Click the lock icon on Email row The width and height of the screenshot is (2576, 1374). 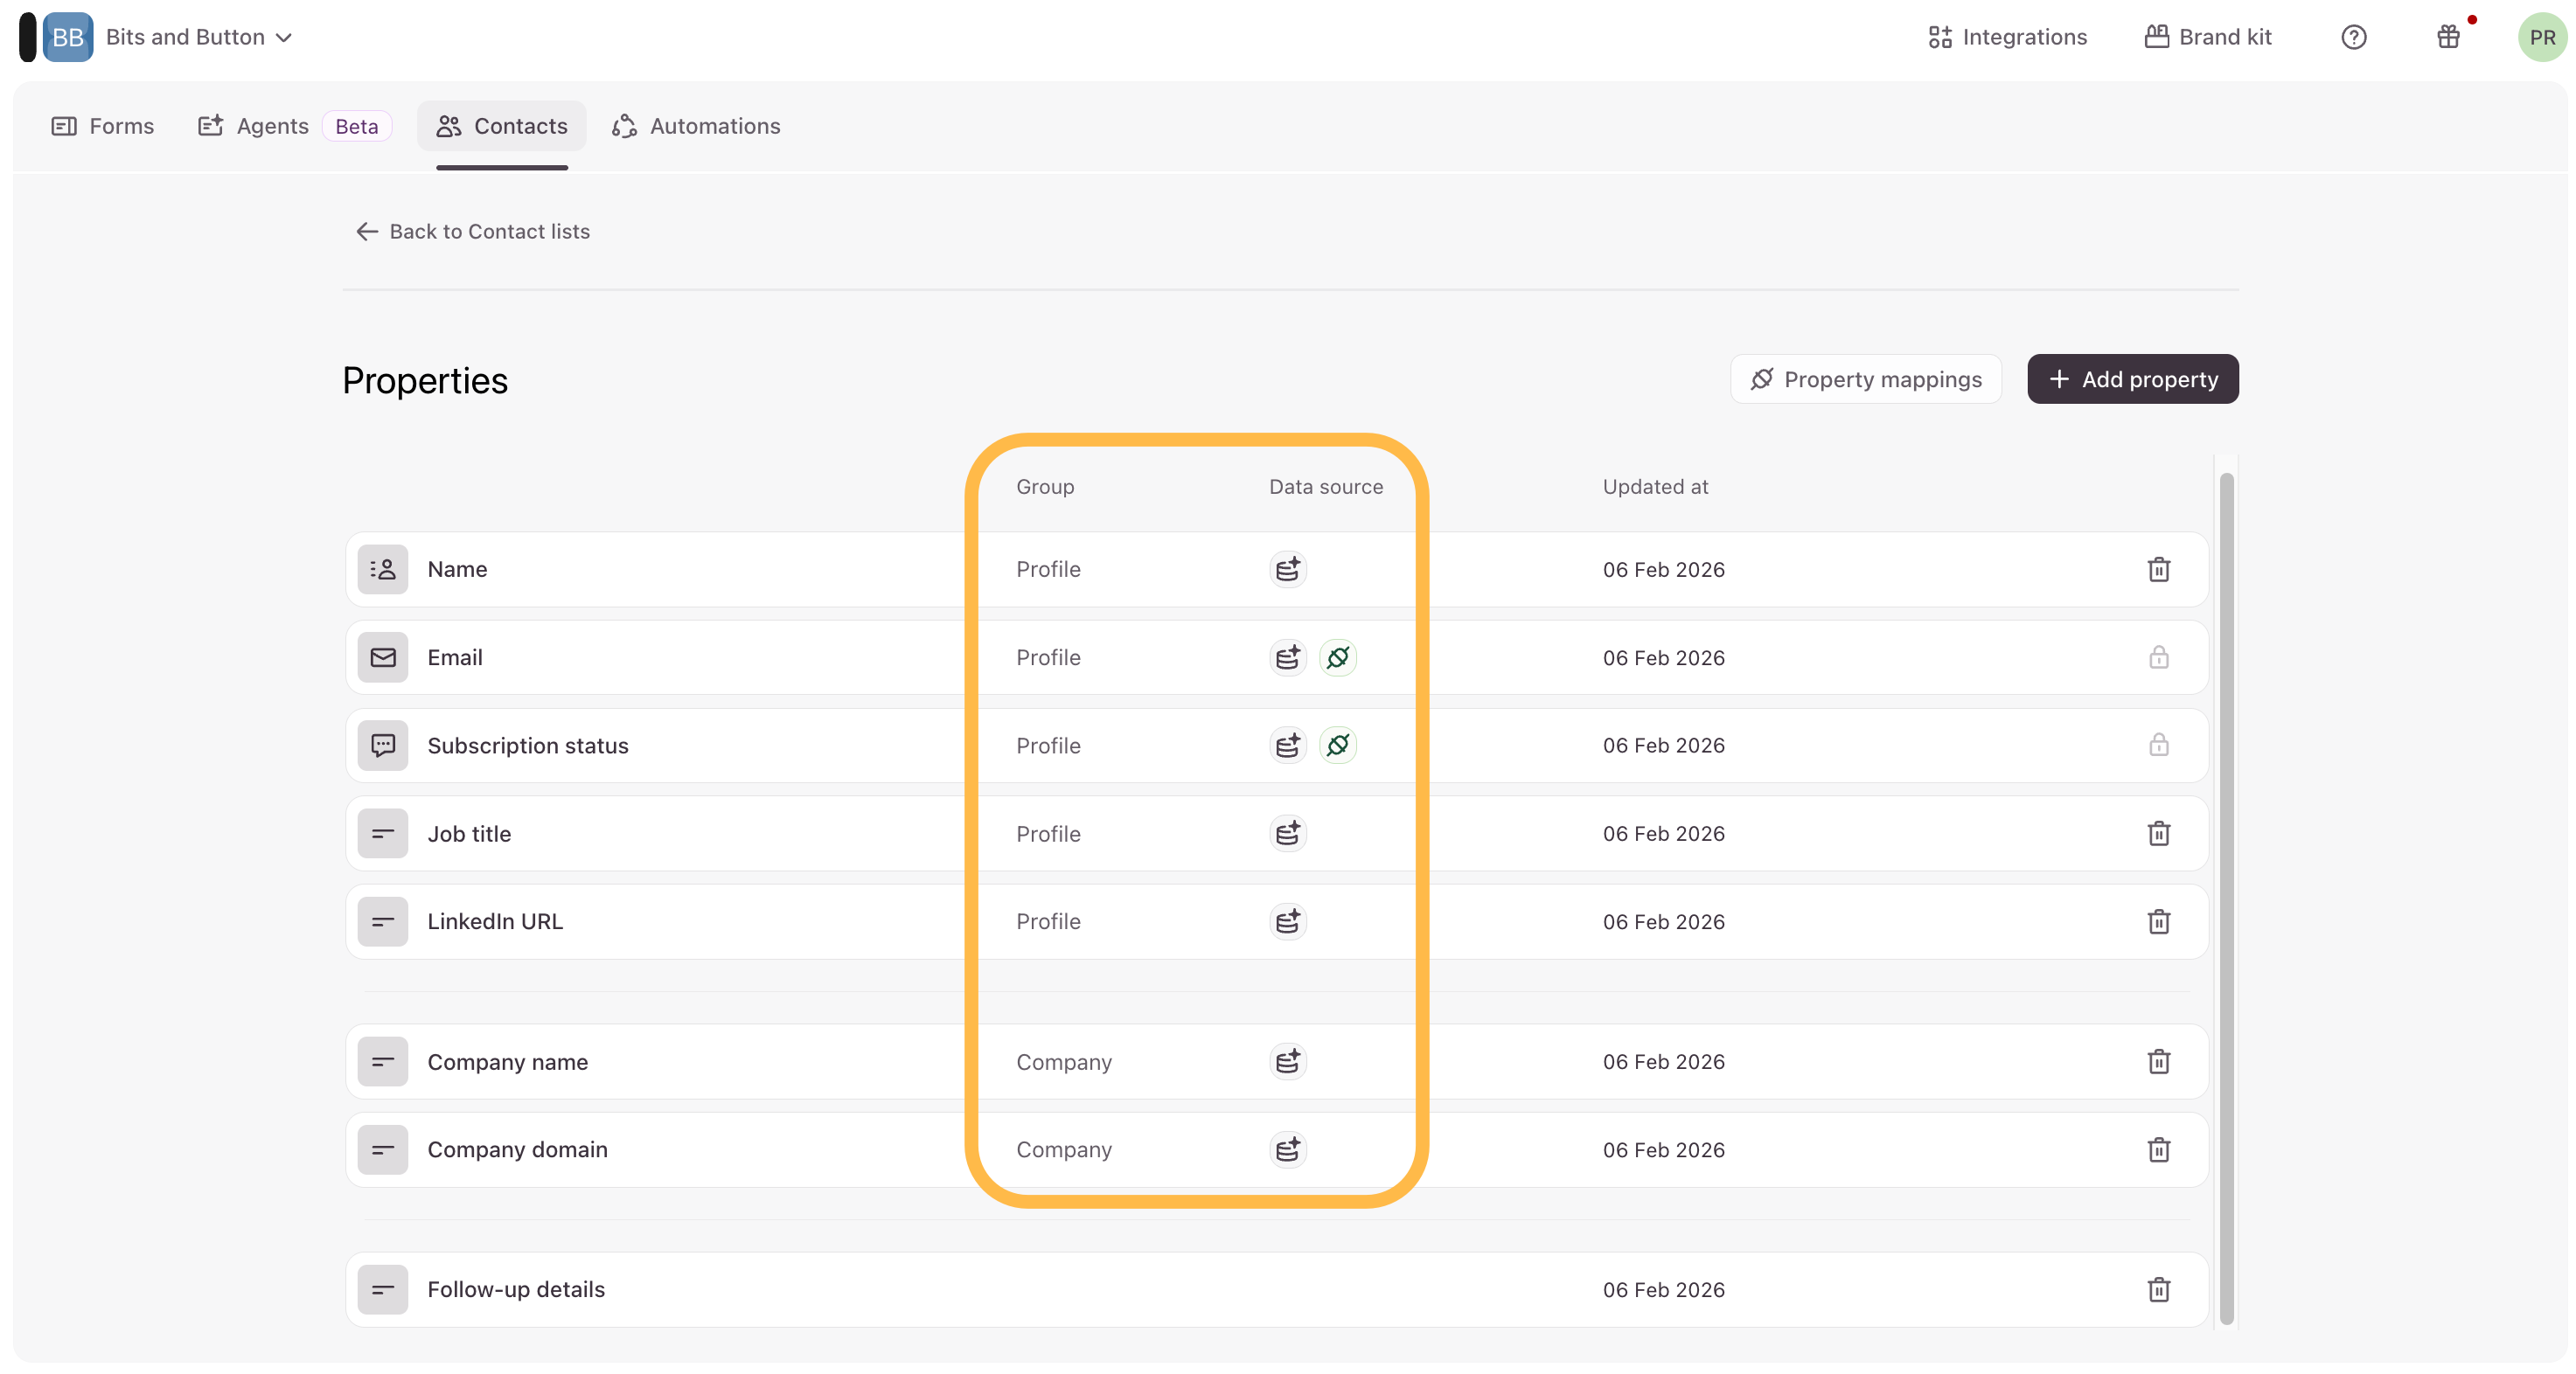(x=2158, y=657)
